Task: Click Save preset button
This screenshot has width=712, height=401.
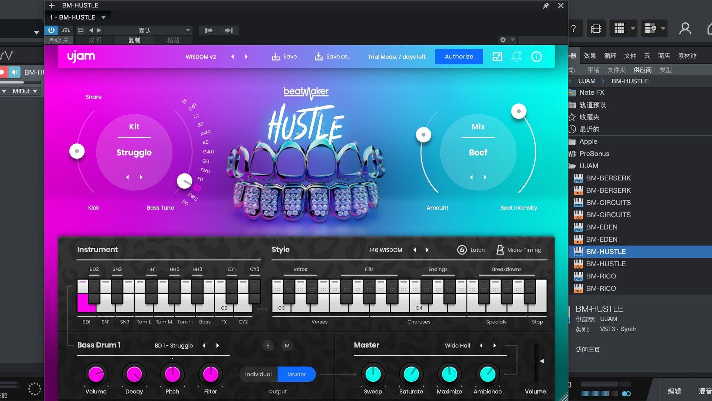Action: [284, 57]
